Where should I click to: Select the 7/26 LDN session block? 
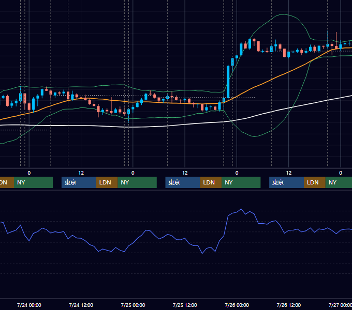tap(315, 182)
